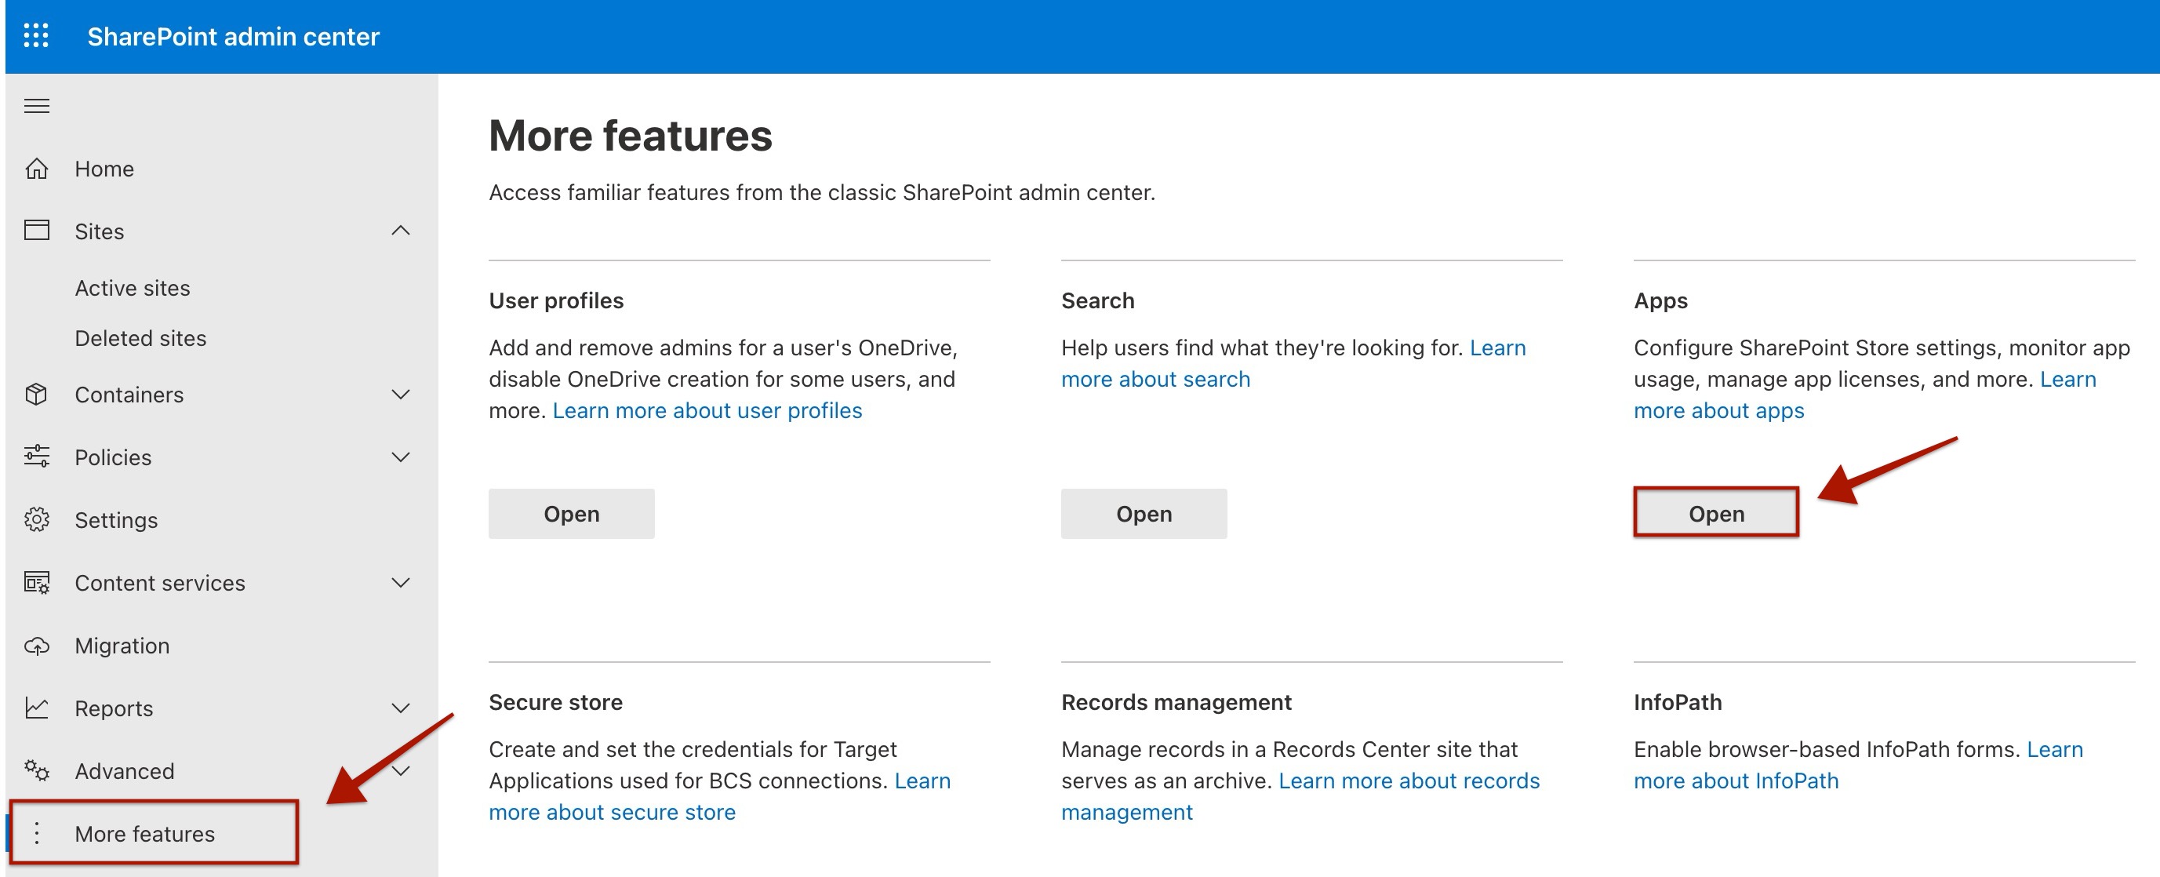The width and height of the screenshot is (2160, 877).
Task: Select Containers in the sidebar
Action: click(221, 394)
